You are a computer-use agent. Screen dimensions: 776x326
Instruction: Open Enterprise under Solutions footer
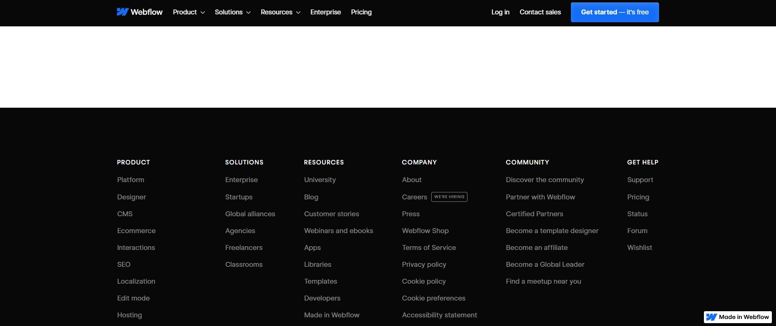[x=241, y=180]
